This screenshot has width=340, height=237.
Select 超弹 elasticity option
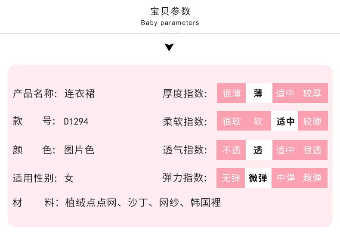(312, 178)
